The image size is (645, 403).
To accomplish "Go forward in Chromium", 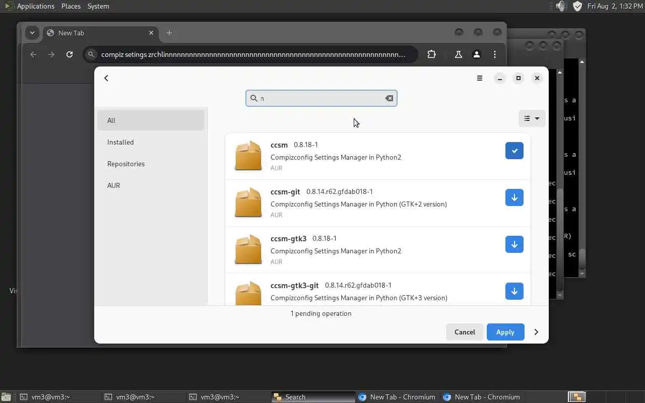I will [x=51, y=54].
